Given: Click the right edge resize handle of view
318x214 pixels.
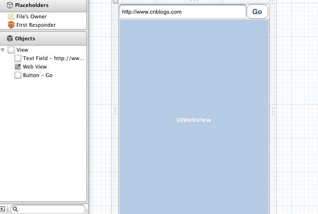Looking at the screenshot, I should [272, 111].
